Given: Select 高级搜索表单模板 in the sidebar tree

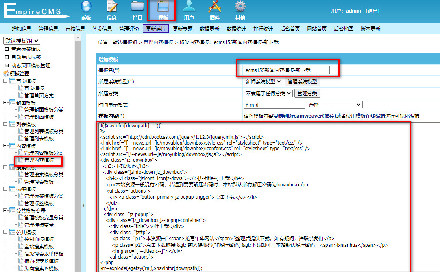Looking at the screenshot, I should pos(44,254).
